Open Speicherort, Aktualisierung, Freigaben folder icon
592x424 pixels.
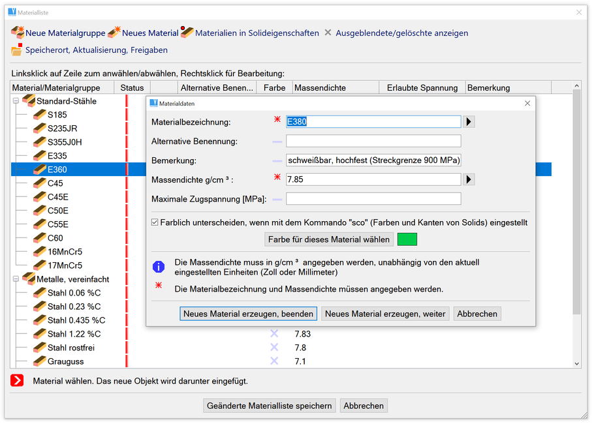tap(18, 50)
